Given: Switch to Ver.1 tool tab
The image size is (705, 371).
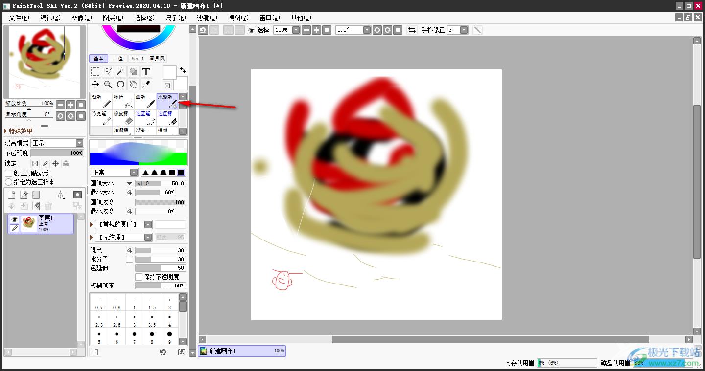Looking at the screenshot, I should (x=138, y=58).
